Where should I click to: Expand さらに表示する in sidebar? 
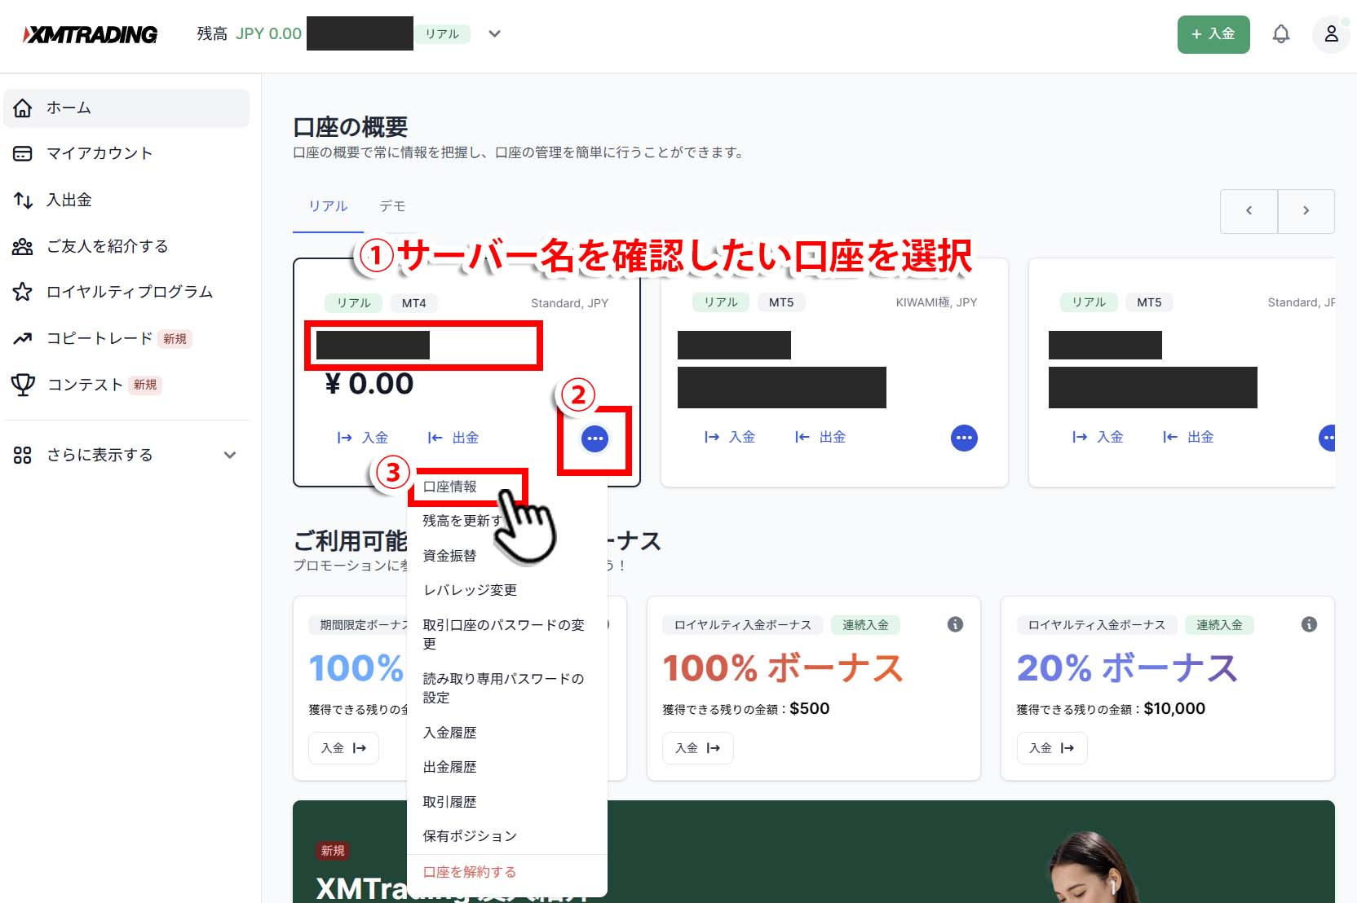126,455
